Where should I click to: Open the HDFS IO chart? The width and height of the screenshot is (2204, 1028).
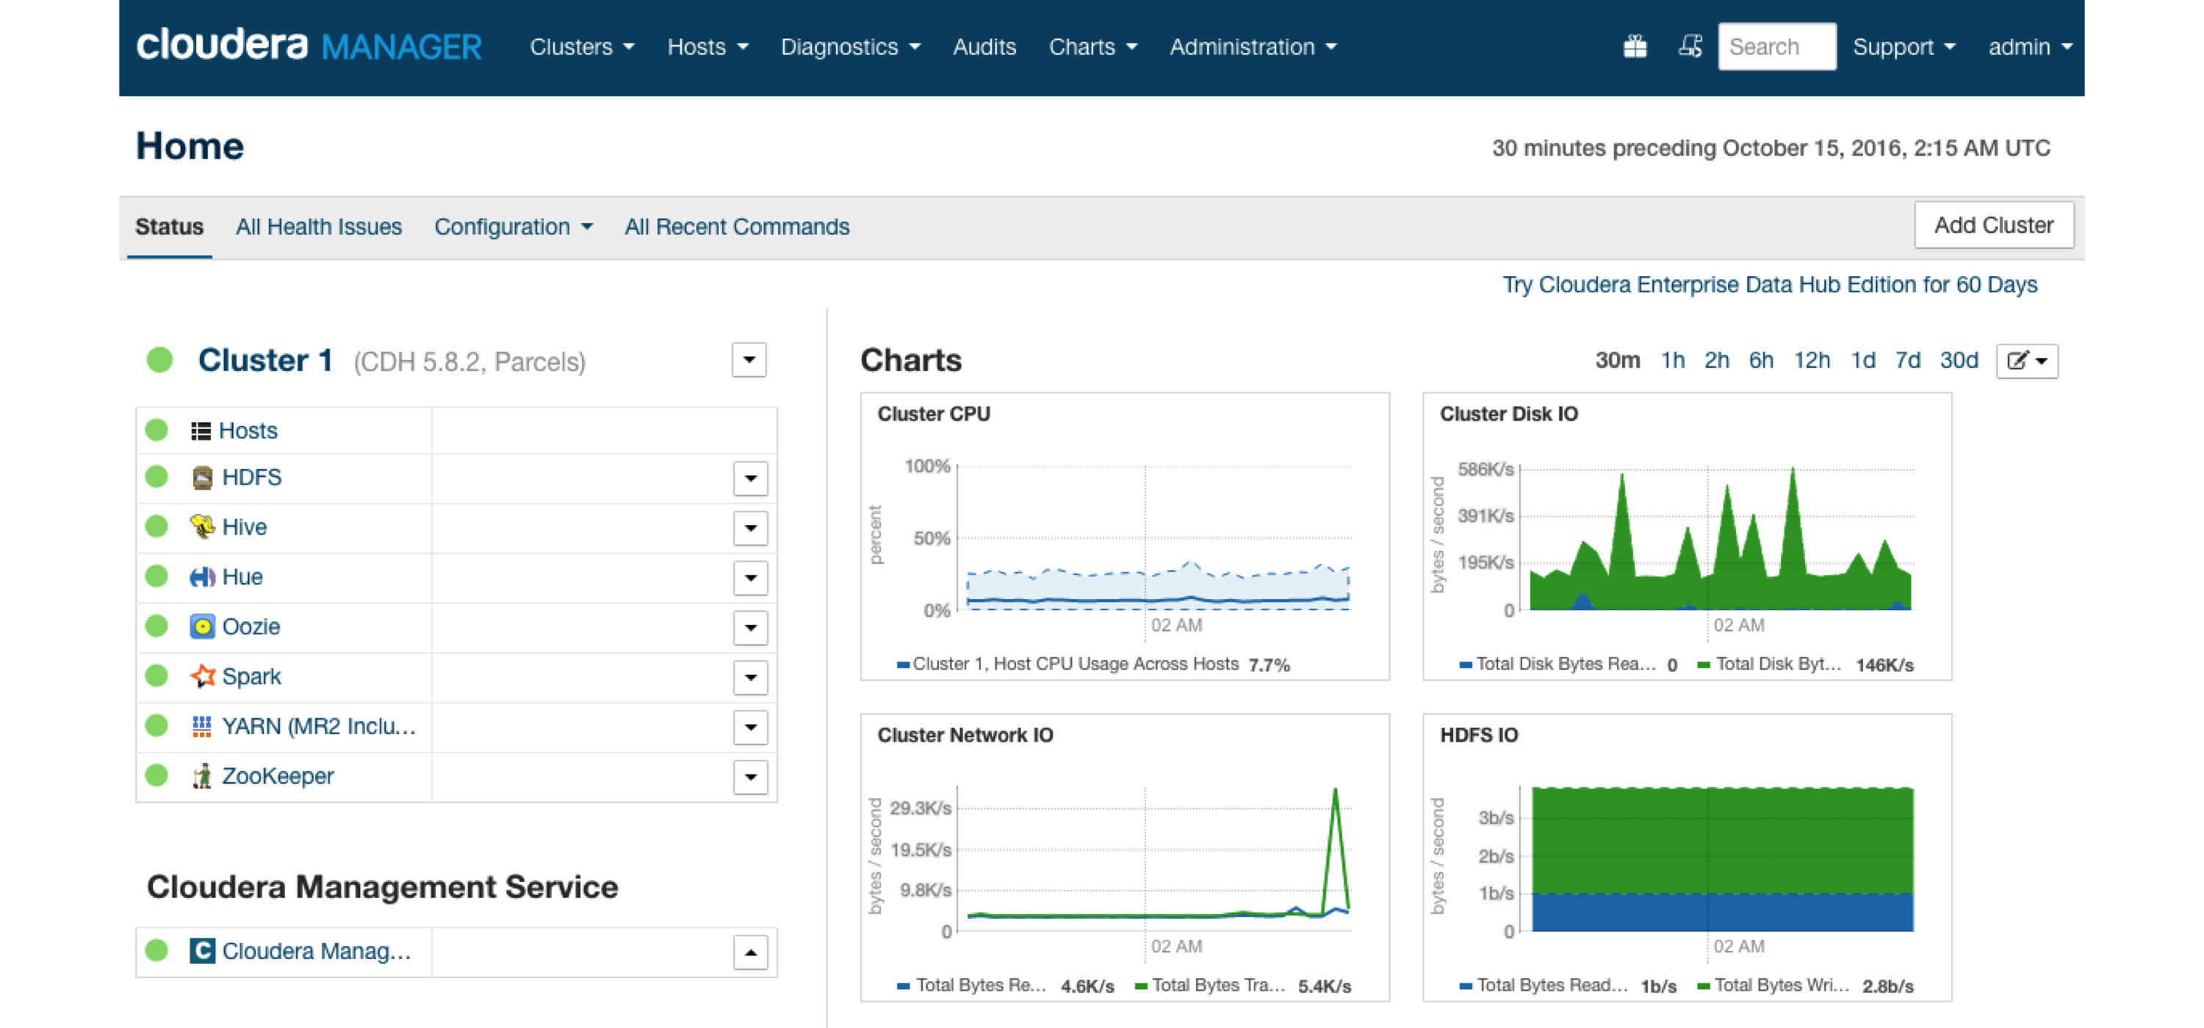click(x=1686, y=857)
